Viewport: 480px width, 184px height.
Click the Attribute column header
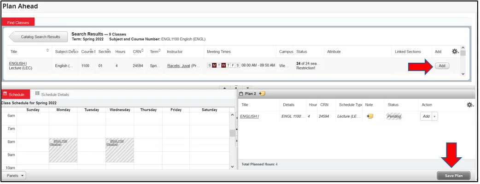pos(334,52)
